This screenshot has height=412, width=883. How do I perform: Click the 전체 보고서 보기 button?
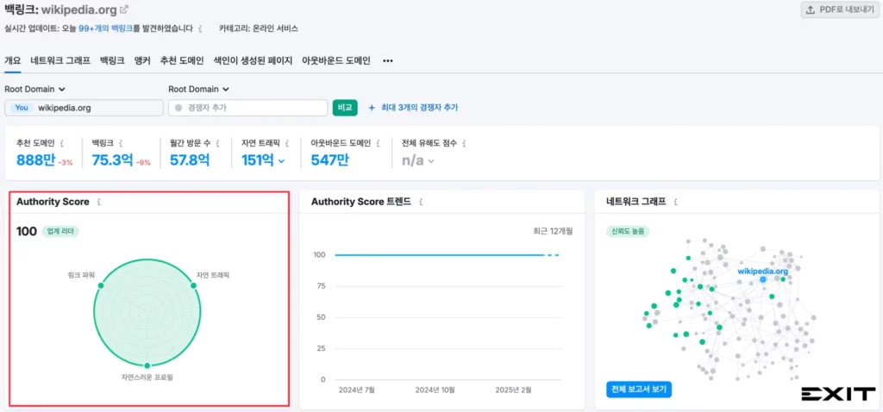click(639, 390)
